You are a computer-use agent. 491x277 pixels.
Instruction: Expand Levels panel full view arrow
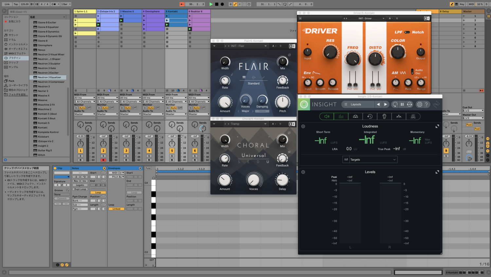[437, 172]
